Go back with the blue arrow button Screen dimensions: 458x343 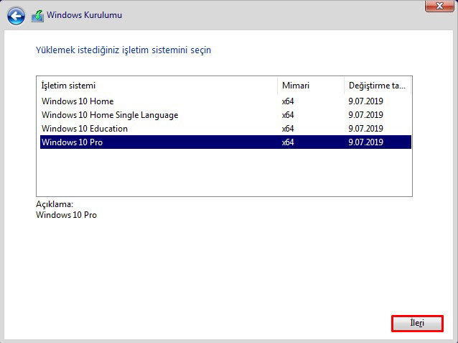(x=16, y=16)
